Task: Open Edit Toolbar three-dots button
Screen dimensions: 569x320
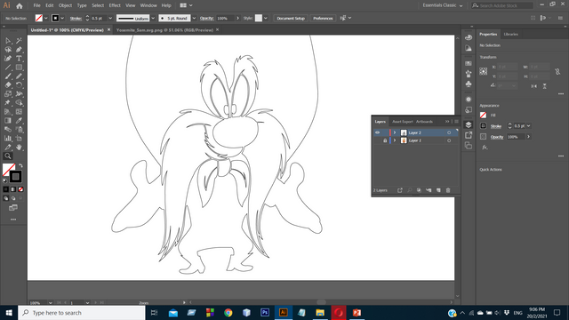Action: 13,220
